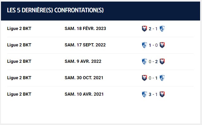
Task: Click Caen crest in 17 Sept. 2022 row
Action: [x=162, y=45]
